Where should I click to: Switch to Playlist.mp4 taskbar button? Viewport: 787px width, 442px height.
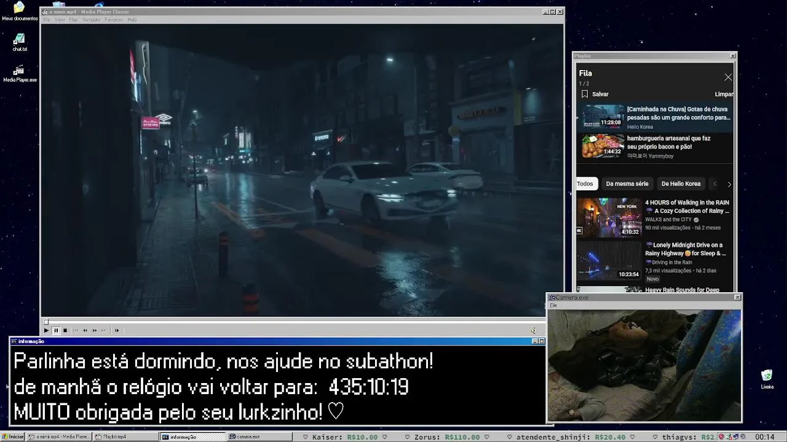[125, 436]
